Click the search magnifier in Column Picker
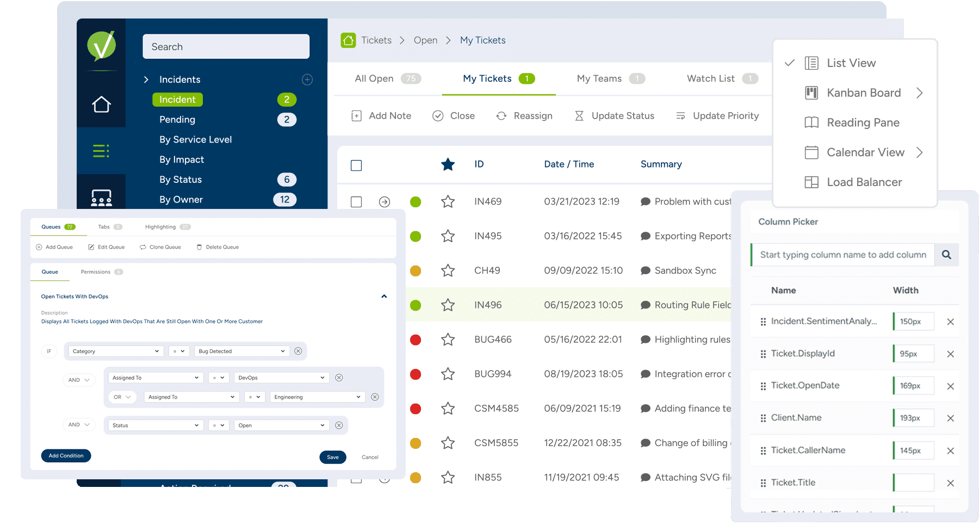 tap(946, 255)
